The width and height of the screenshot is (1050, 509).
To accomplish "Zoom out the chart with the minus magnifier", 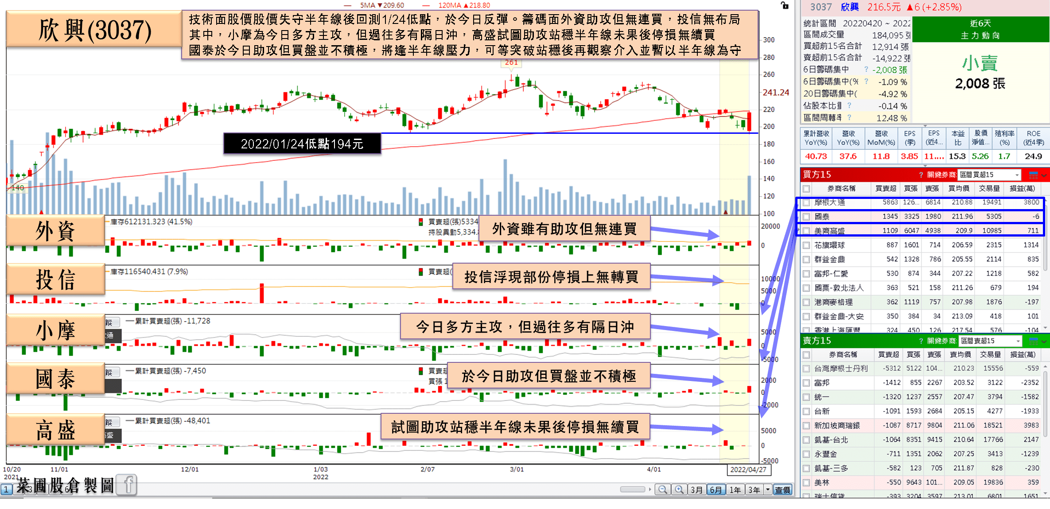I will pos(663,490).
